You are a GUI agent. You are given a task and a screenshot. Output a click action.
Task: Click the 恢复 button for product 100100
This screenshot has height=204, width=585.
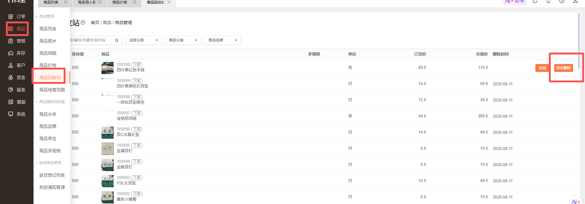pos(542,68)
